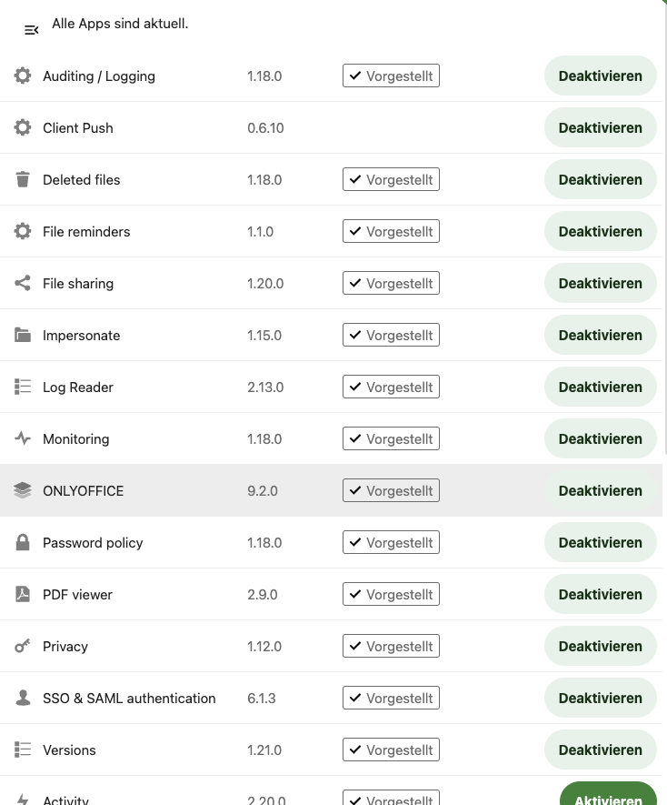Click the key icon beside Privacy

(23, 646)
